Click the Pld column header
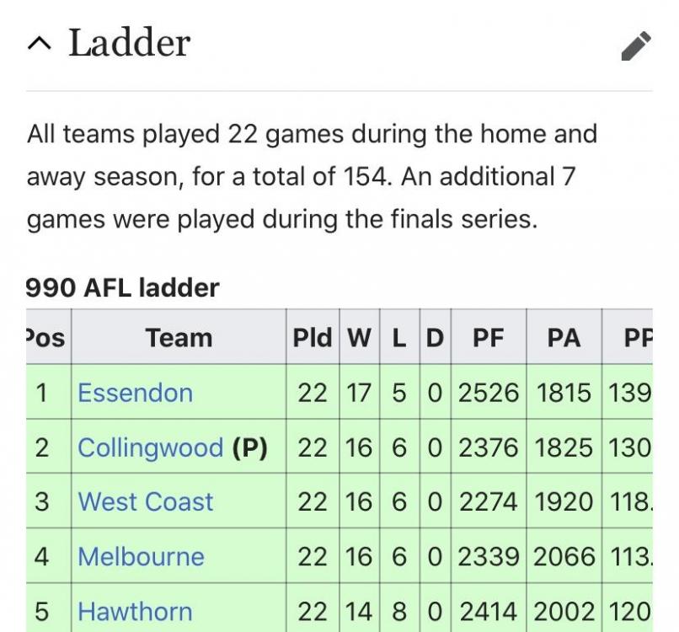Viewport: 679px width, 632px height. point(313,337)
